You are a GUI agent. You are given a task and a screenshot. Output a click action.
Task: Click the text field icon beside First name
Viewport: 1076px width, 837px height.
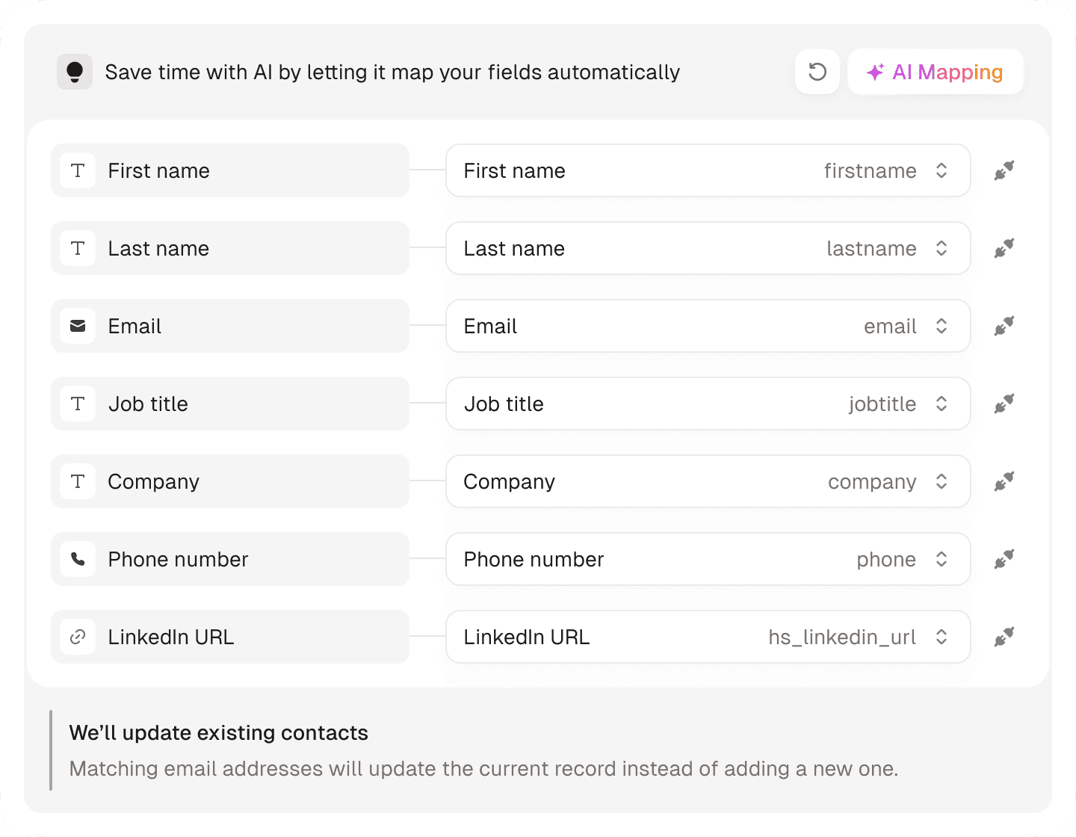tap(78, 170)
